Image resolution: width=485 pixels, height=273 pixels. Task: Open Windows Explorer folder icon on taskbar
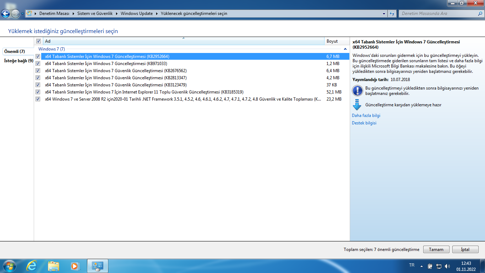coord(54,266)
